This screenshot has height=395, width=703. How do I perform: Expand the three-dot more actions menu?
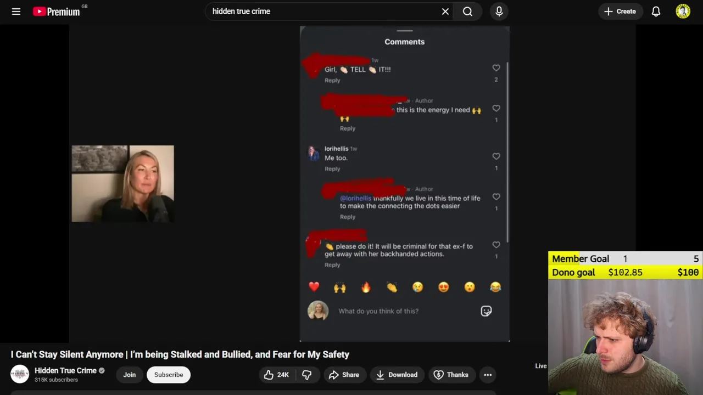coord(488,375)
